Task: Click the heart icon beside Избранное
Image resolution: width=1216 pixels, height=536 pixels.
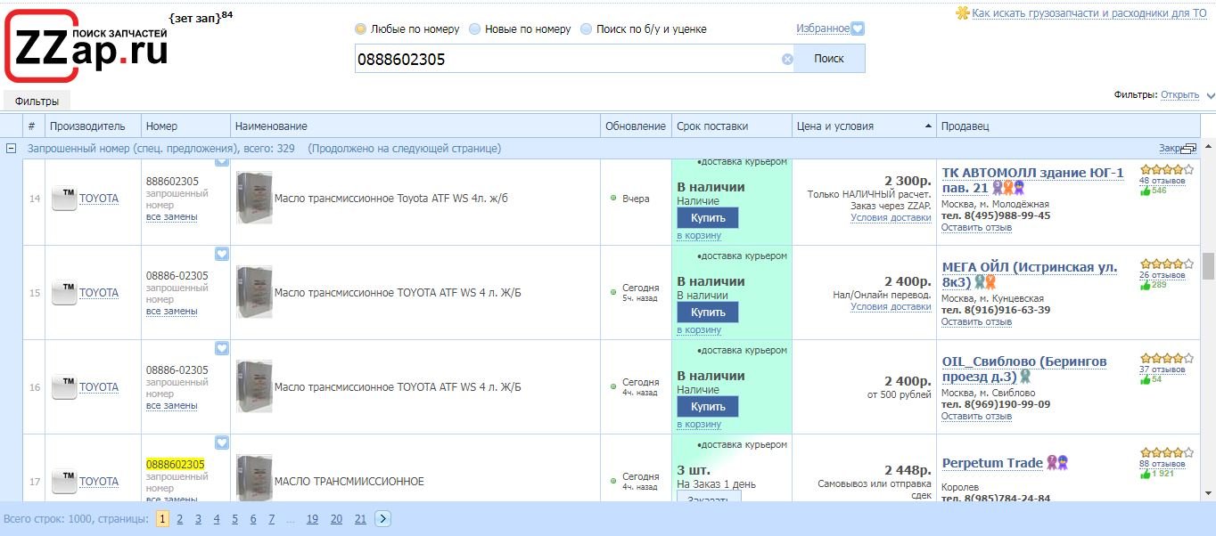Action: click(858, 28)
